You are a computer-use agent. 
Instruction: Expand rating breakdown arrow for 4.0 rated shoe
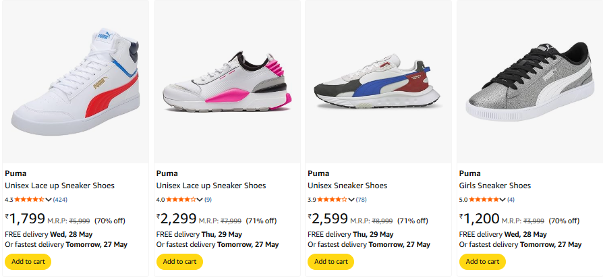(x=200, y=200)
